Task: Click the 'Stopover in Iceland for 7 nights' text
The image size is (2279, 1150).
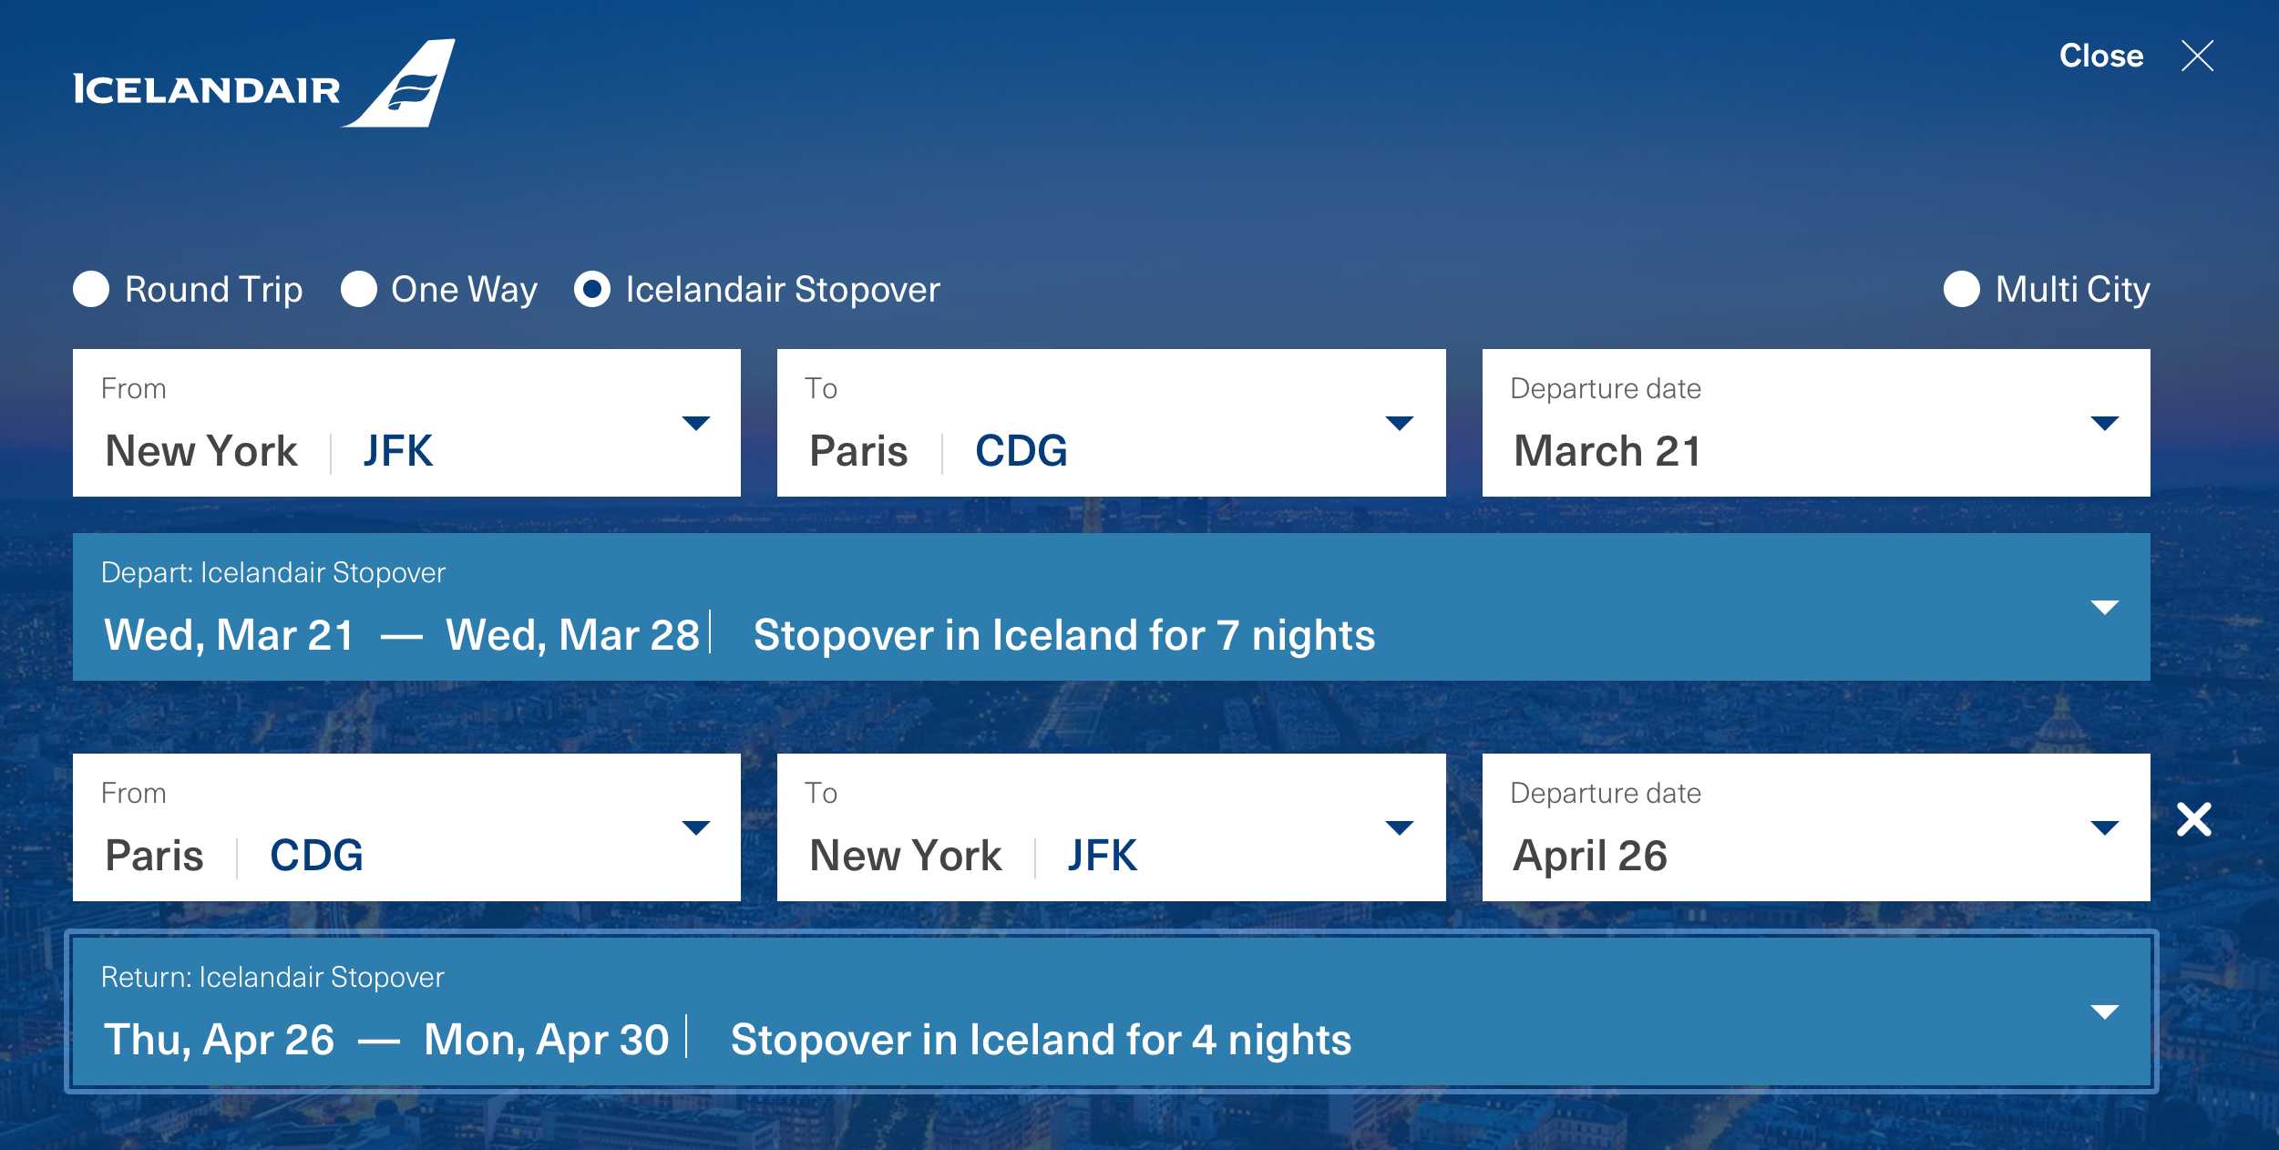Action: (1064, 635)
